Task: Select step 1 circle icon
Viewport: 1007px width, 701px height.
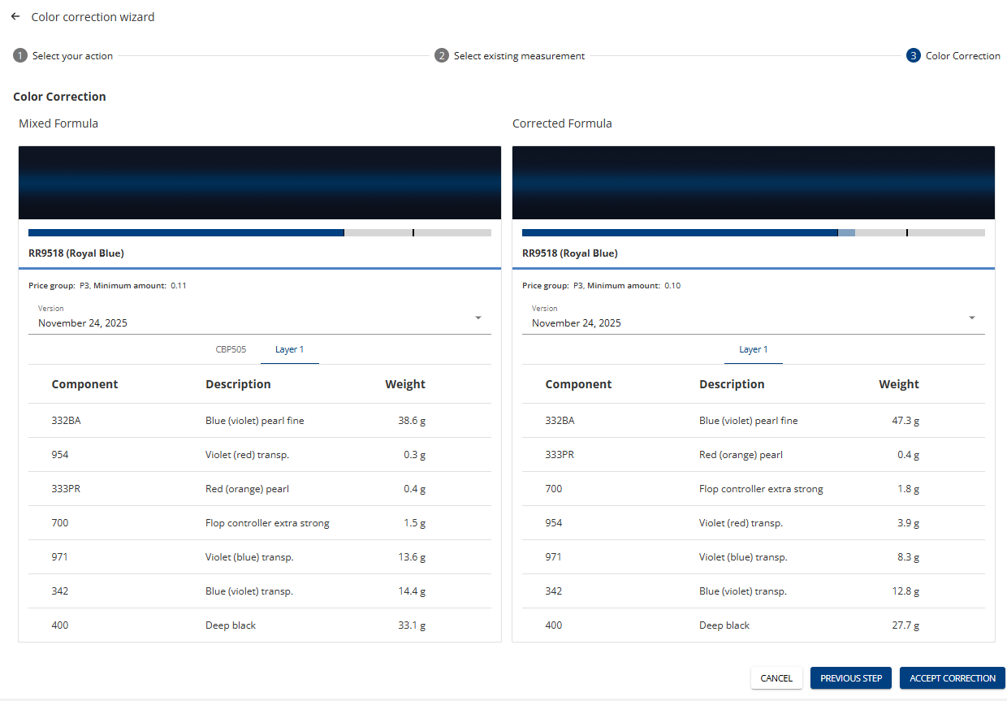Action: [20, 56]
